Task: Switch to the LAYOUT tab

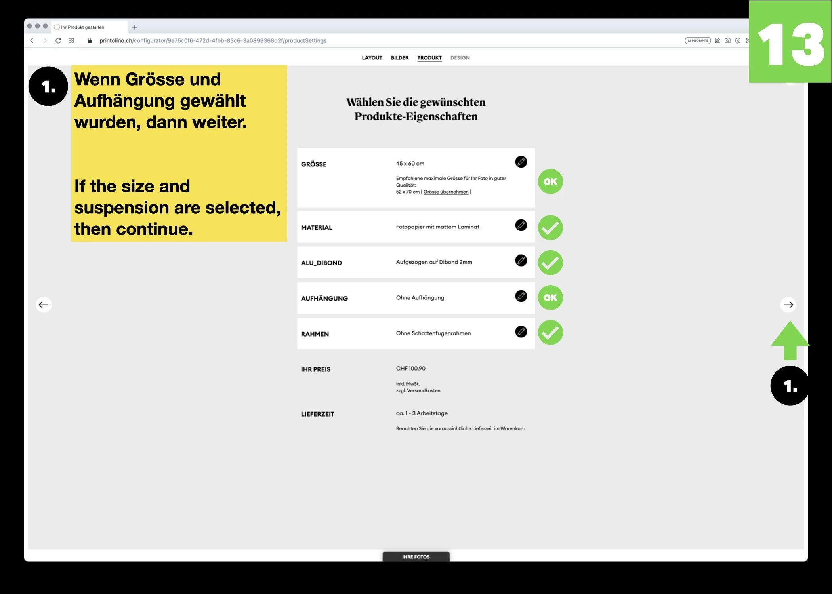Action: pyautogui.click(x=372, y=58)
